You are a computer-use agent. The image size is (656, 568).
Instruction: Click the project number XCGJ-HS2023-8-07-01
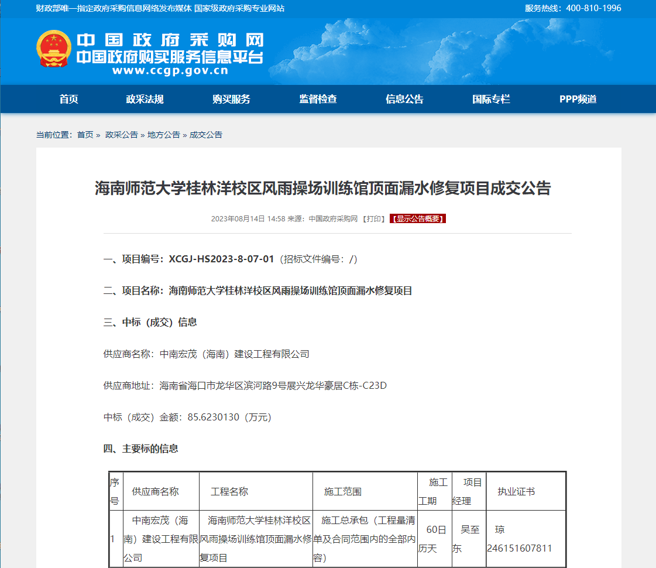click(221, 259)
